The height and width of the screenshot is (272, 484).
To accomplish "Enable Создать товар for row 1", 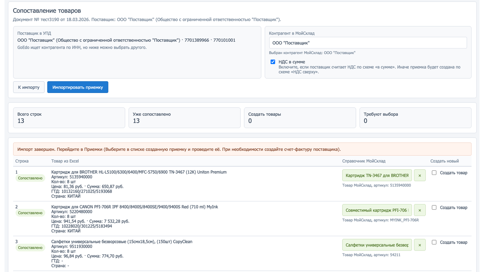I will (x=434, y=173).
